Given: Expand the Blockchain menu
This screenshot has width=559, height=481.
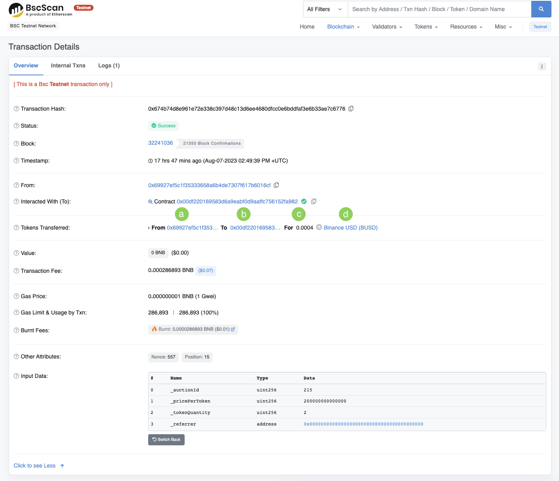Looking at the screenshot, I should point(343,27).
